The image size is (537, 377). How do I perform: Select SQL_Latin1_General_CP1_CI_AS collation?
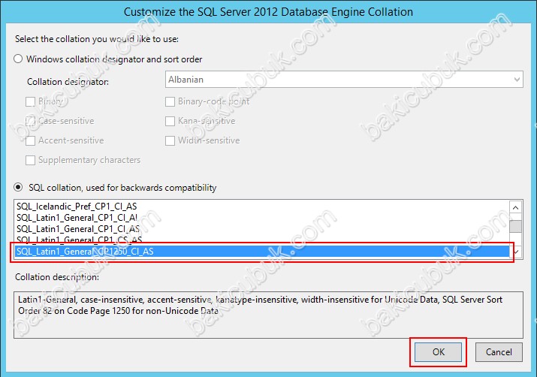tap(262, 229)
